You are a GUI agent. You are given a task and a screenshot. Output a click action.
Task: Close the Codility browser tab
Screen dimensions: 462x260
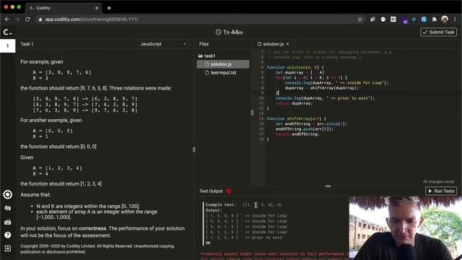(x=97, y=8)
